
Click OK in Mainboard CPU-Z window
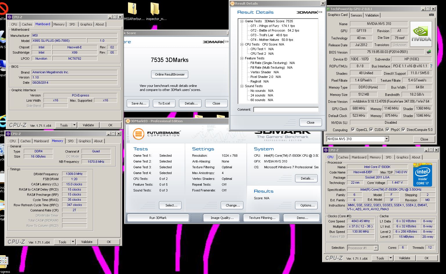point(110,125)
